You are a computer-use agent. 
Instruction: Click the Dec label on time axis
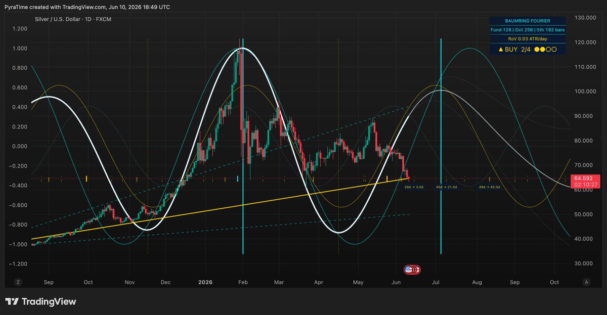coord(165,282)
